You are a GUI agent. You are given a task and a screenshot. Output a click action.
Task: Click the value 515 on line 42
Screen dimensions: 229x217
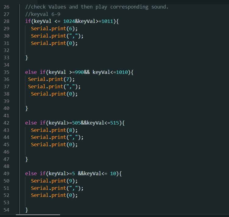115,123
